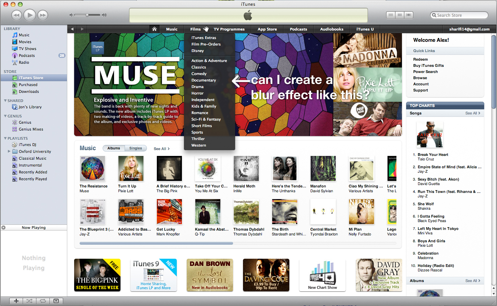Switch to Cover Flow view icon
The height and width of the screenshot is (306, 497).
408,15
